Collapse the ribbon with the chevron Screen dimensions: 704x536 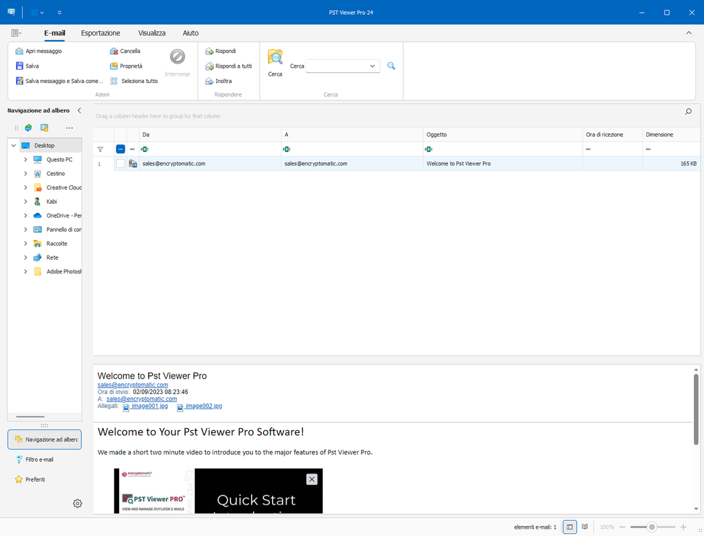[x=689, y=33]
